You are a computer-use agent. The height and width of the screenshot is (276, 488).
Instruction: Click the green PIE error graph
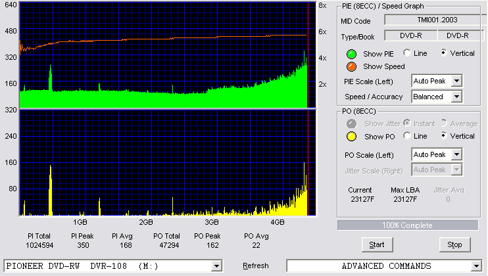tap(168, 55)
